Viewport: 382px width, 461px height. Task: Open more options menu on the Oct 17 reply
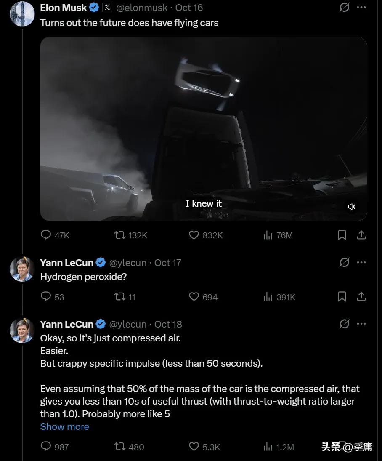[361, 262]
